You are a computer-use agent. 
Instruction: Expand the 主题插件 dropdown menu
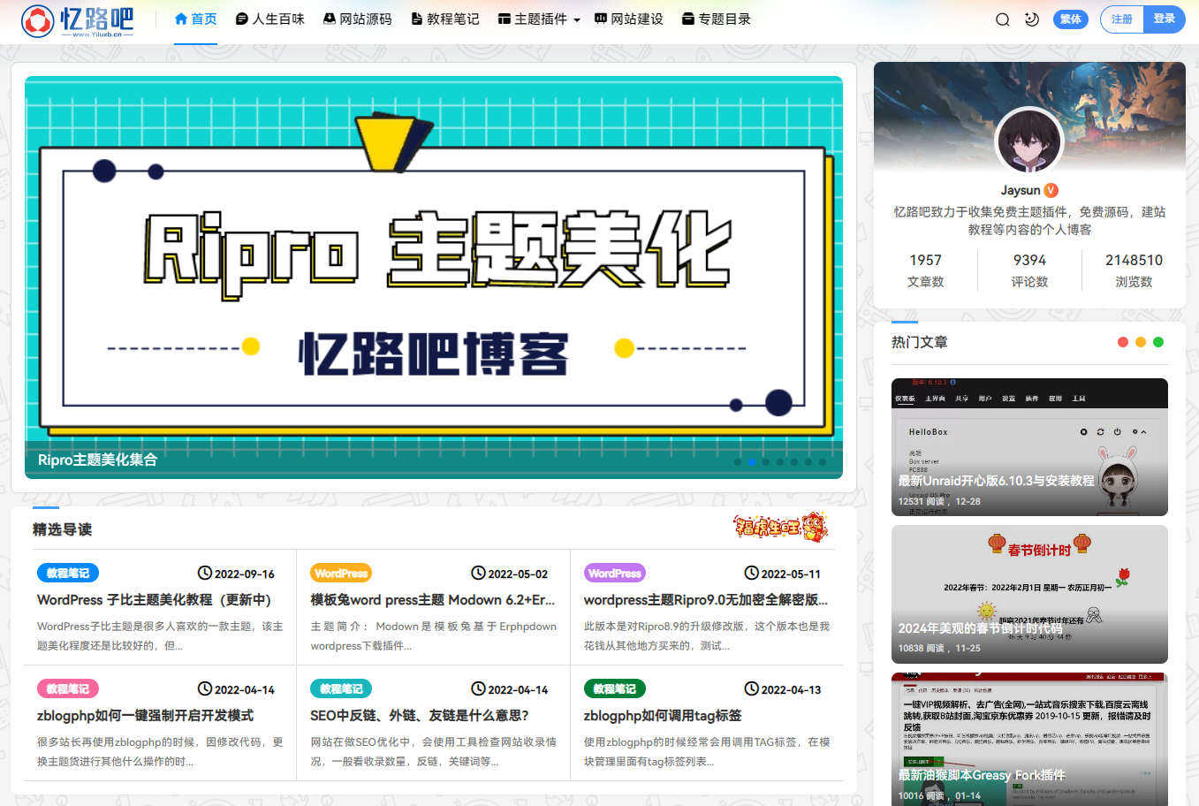(x=539, y=19)
